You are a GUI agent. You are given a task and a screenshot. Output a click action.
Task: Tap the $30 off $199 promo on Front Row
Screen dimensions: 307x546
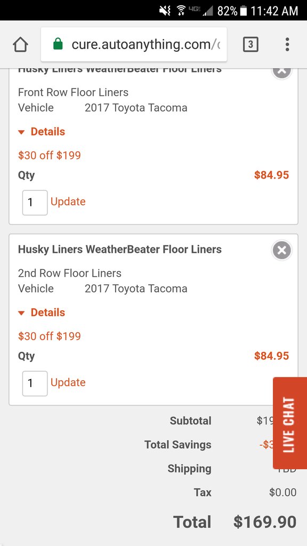[50, 155]
